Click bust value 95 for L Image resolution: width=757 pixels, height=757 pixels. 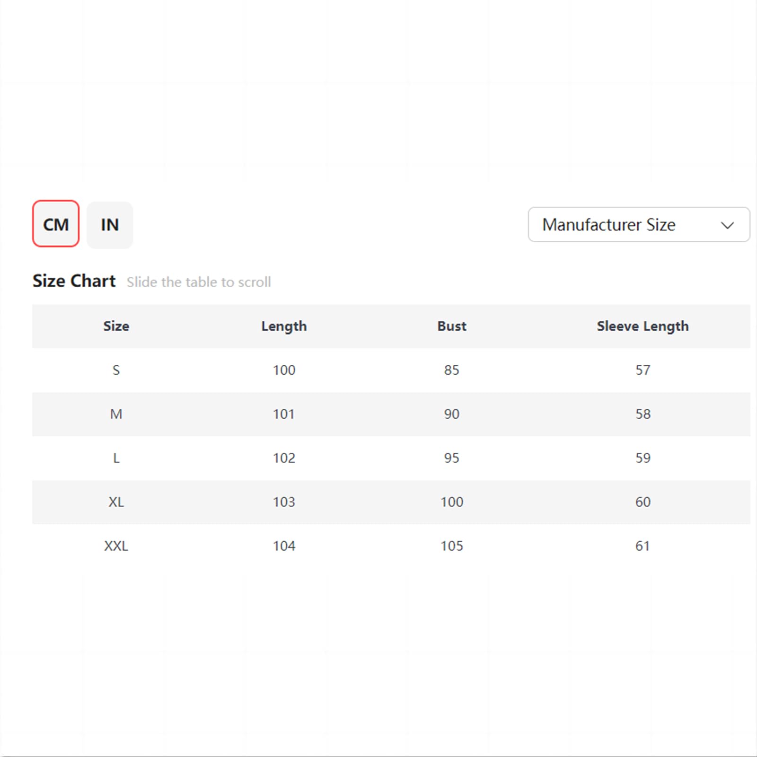452,458
